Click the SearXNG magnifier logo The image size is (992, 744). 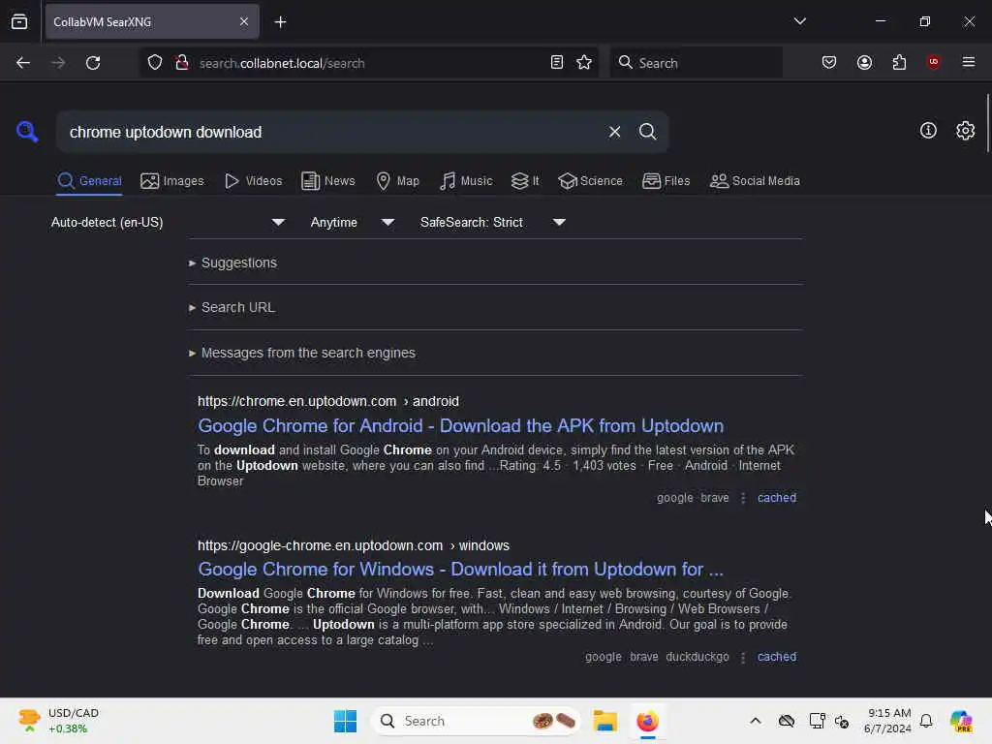[x=27, y=132]
